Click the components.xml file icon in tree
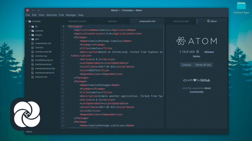Screen dimensions: 252x141 [33, 43]
